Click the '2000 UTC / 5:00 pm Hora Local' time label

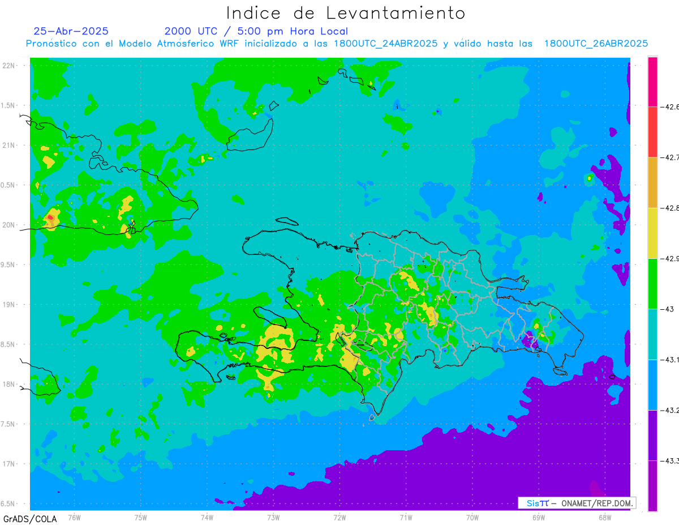[256, 31]
